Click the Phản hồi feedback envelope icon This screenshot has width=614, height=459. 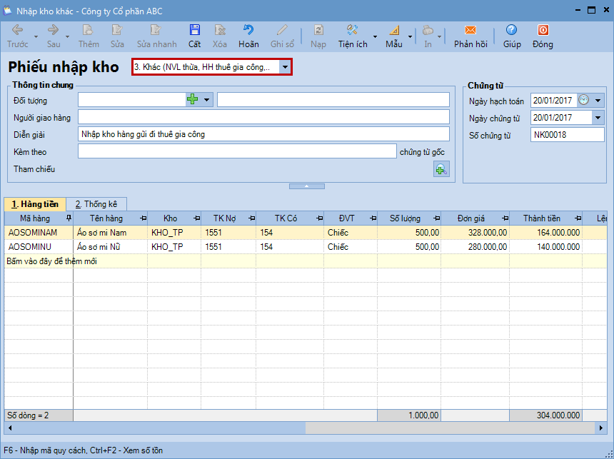point(470,31)
